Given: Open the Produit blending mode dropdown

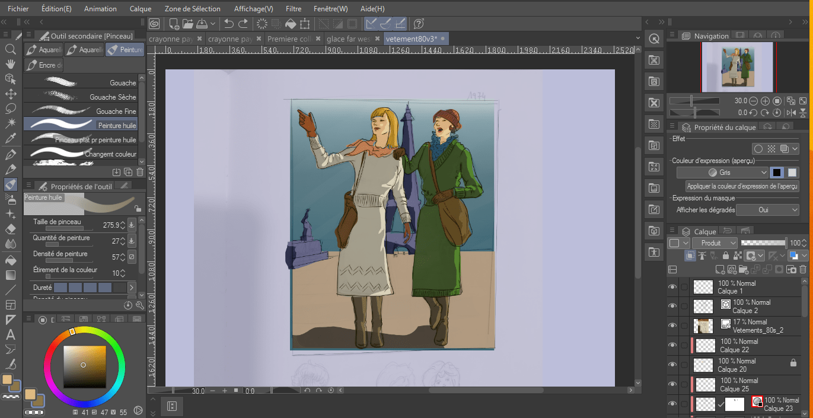Looking at the screenshot, I should point(715,243).
